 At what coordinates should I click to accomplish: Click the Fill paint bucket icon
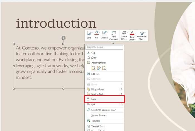coord(96,33)
